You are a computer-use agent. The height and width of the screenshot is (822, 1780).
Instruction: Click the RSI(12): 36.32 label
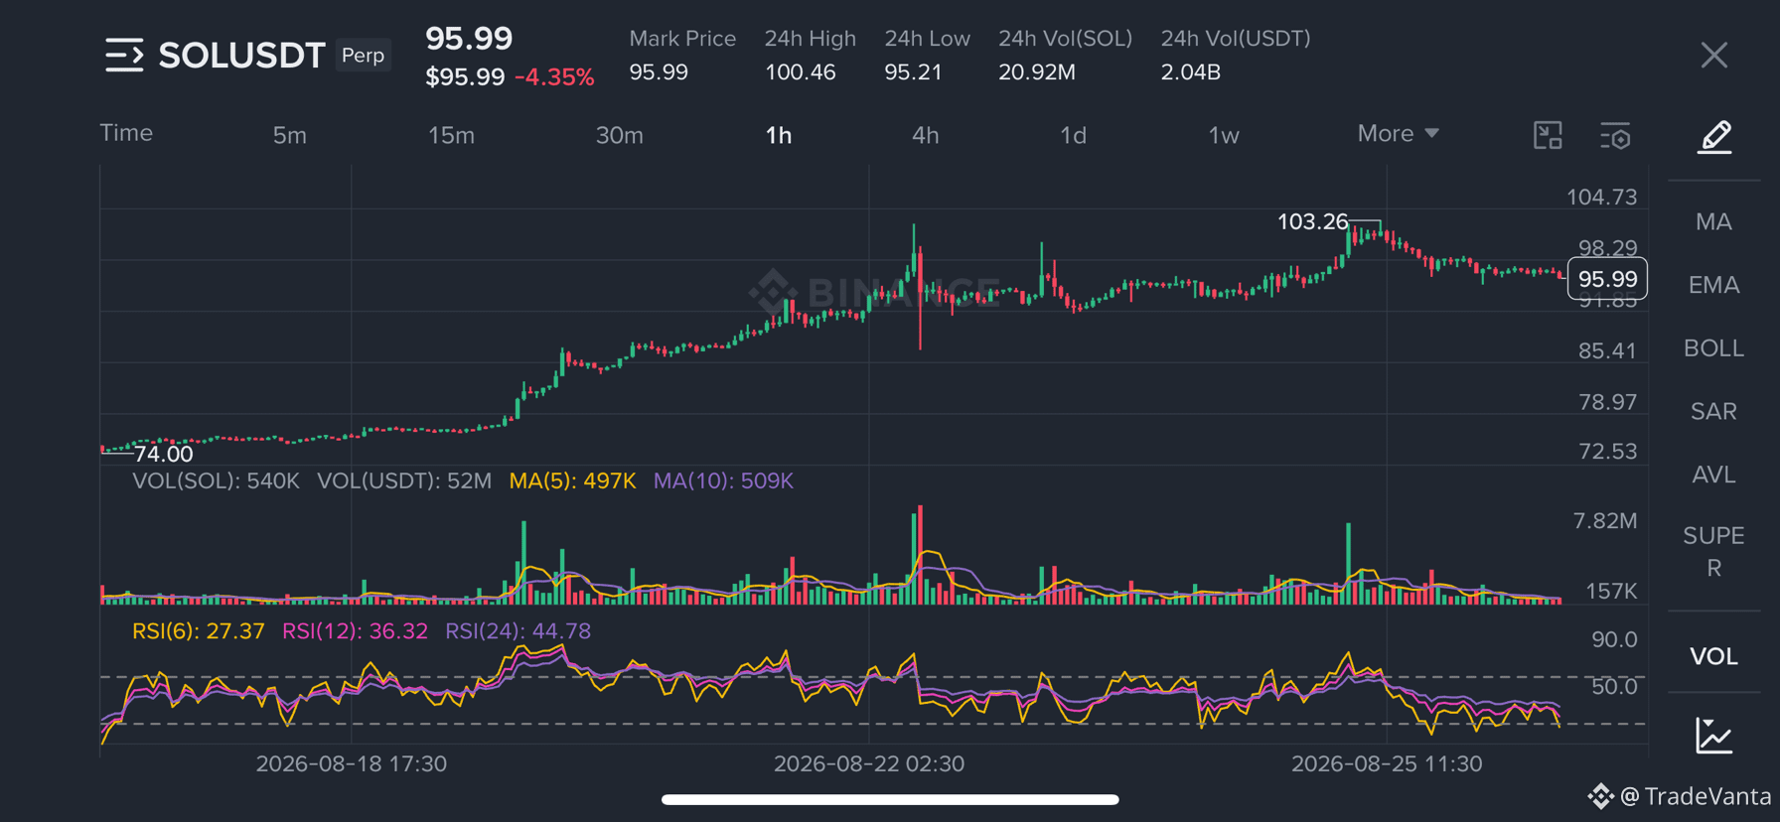click(355, 631)
